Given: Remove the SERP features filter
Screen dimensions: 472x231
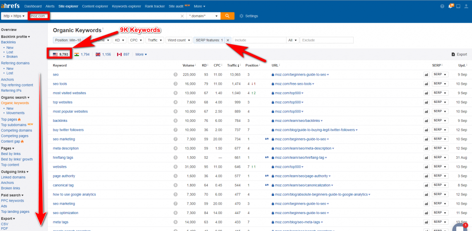Looking at the screenshot, I should point(228,40).
